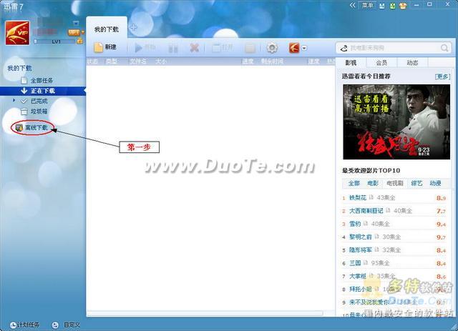Open 雪豹 in the TOP10 list
The image size is (458, 331).
coord(355,224)
